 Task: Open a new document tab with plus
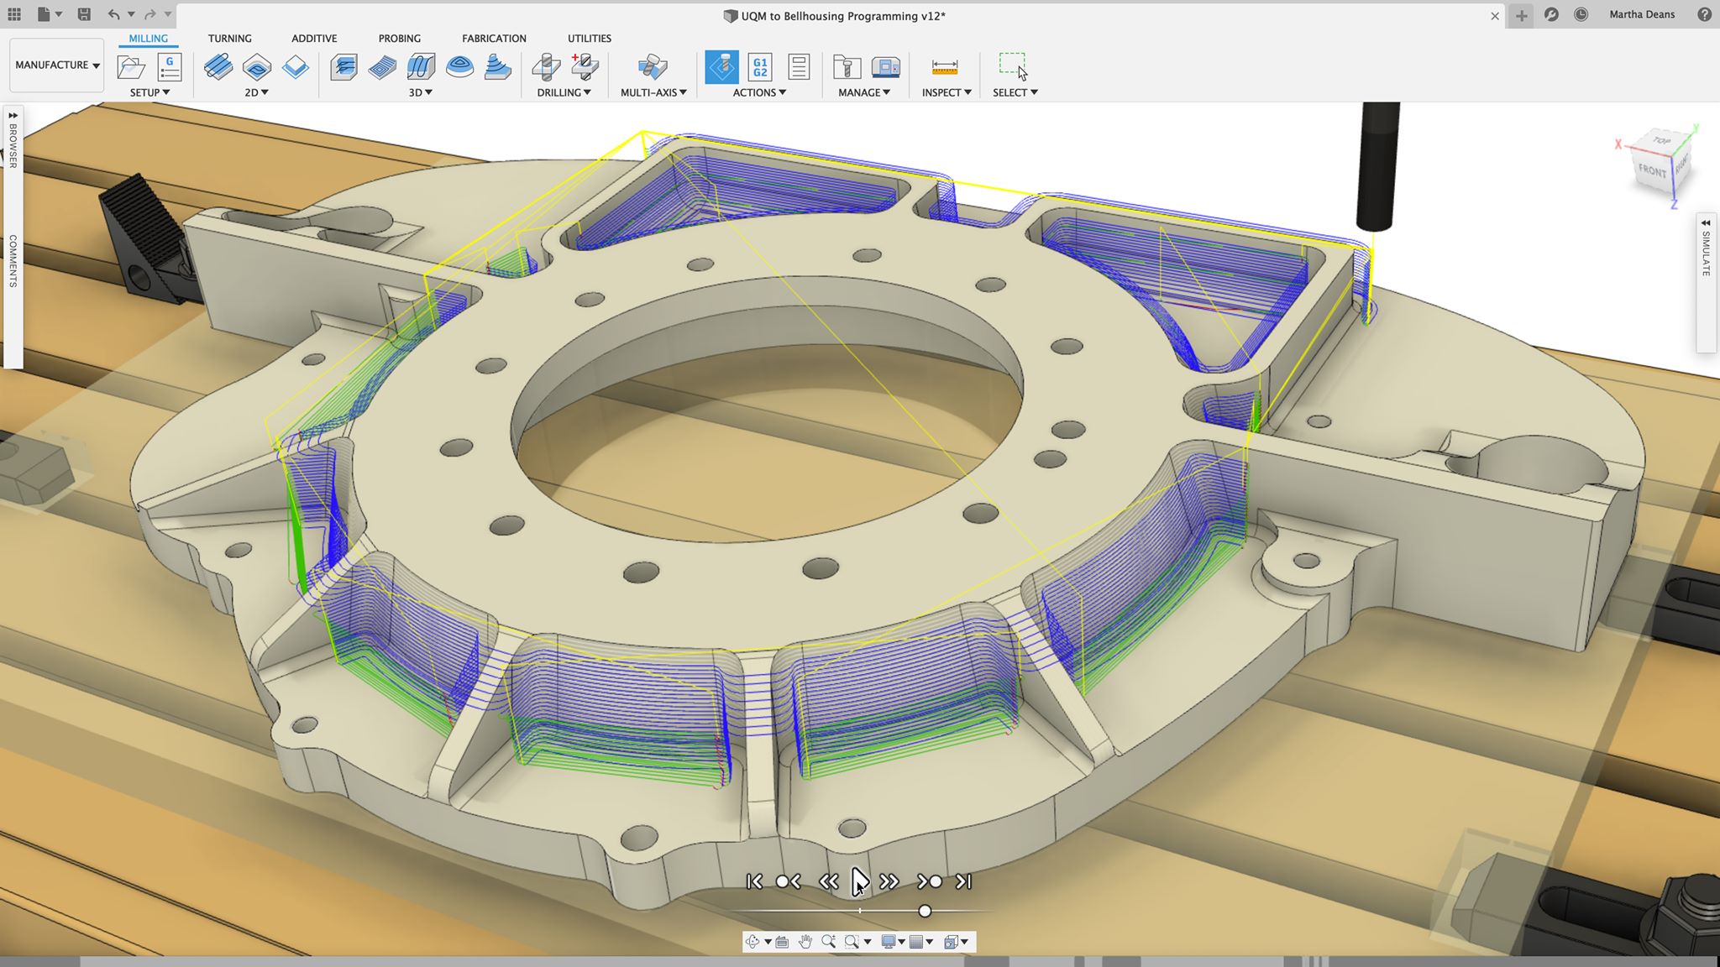click(1521, 15)
